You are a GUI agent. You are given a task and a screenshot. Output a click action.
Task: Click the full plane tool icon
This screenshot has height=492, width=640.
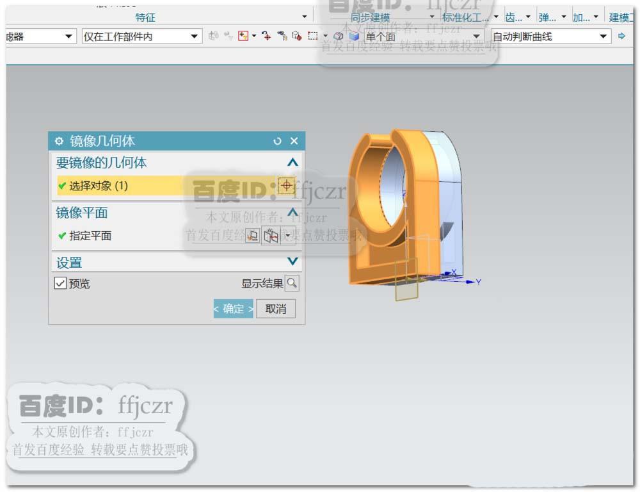(x=271, y=236)
